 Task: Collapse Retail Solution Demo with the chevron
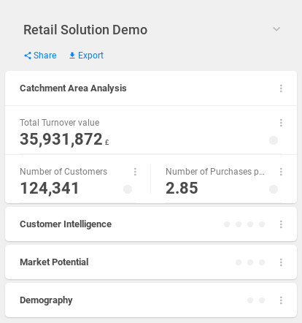(276, 29)
